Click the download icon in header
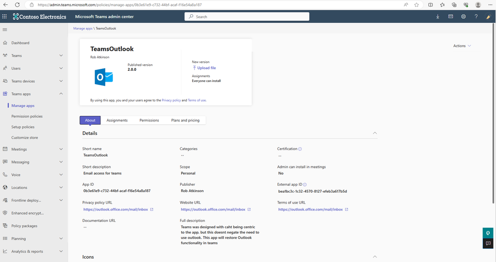This screenshot has height=262, width=496. click(438, 16)
